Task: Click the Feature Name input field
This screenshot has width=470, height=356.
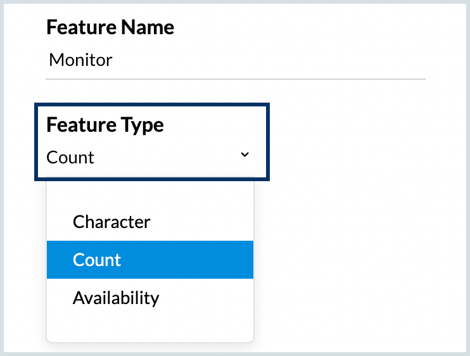Action: click(234, 61)
